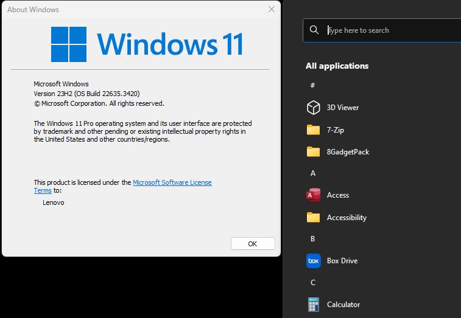Click the 'Microsoft Windows' text line
The image size is (461, 318).
pyautogui.click(x=61, y=84)
